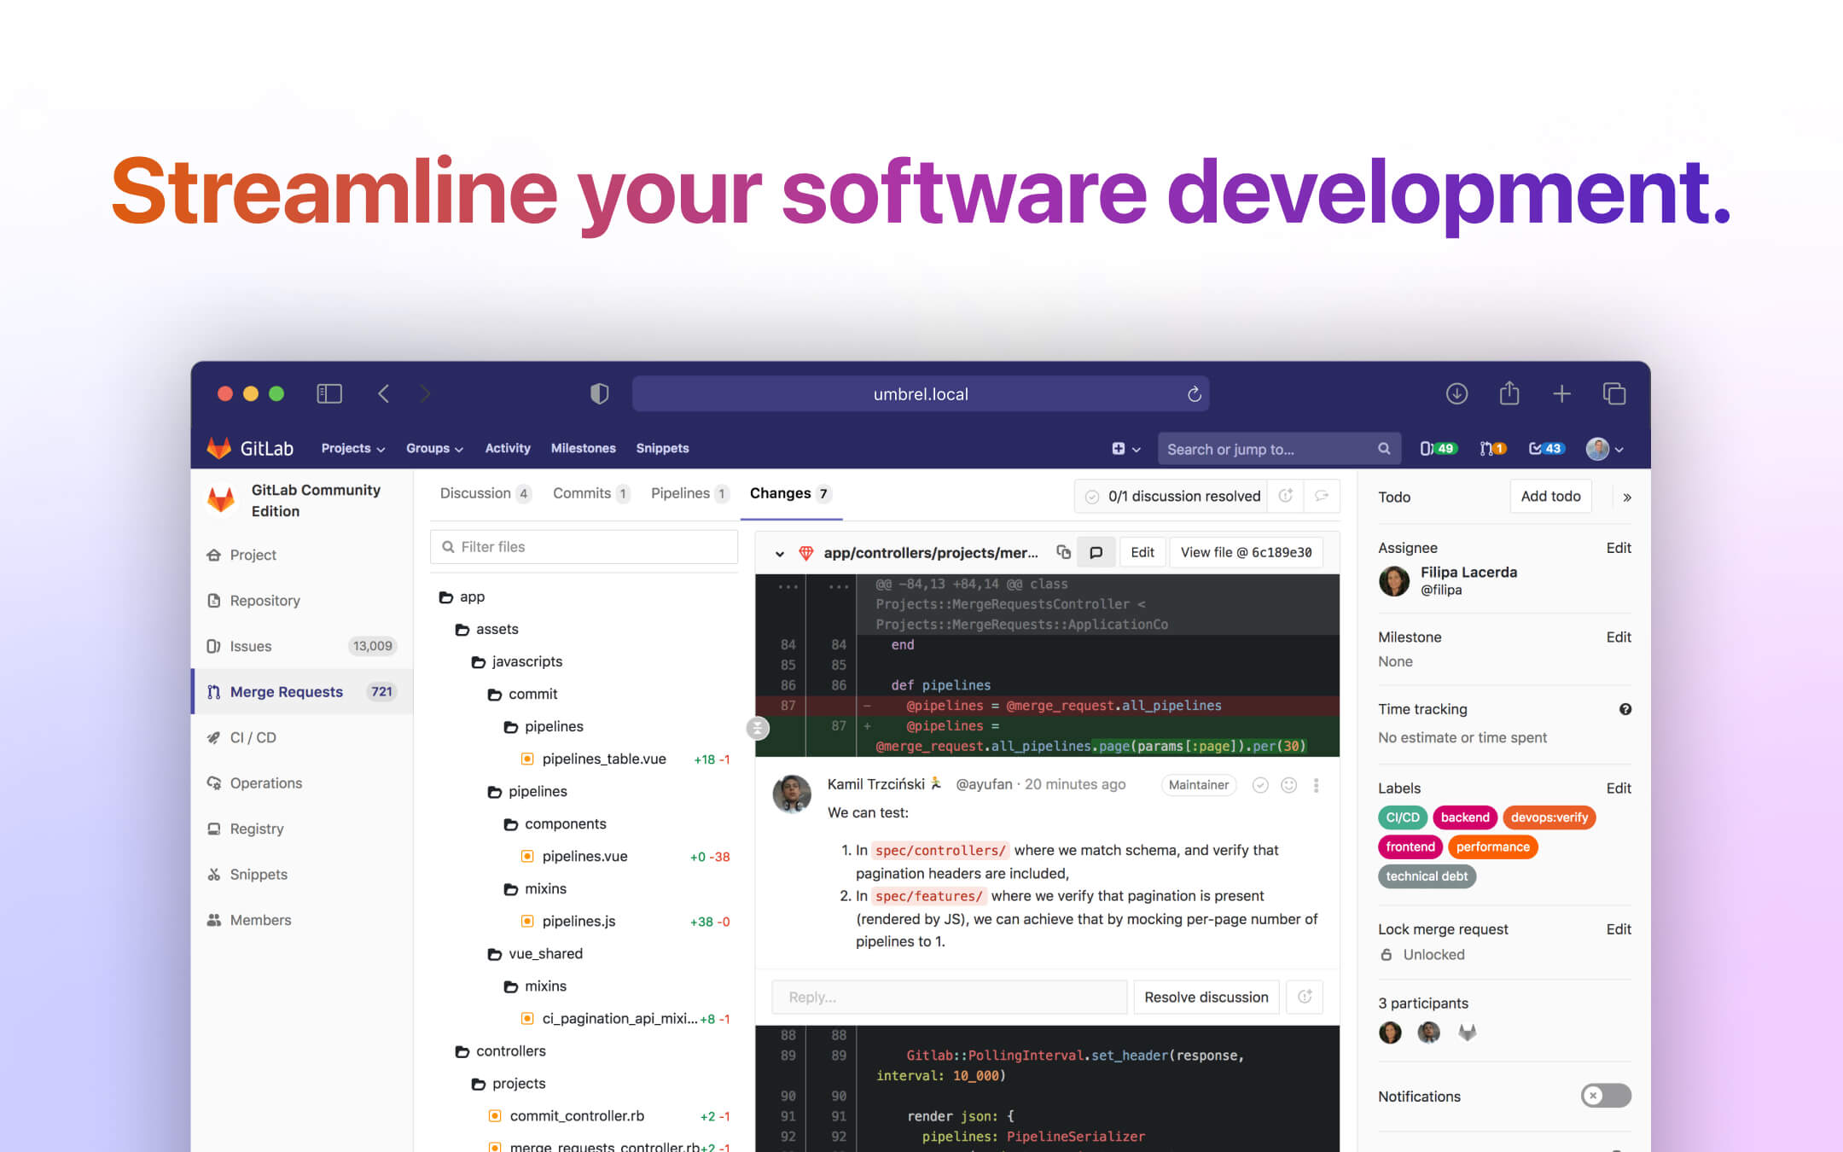Select the performance label chip

[x=1492, y=847]
